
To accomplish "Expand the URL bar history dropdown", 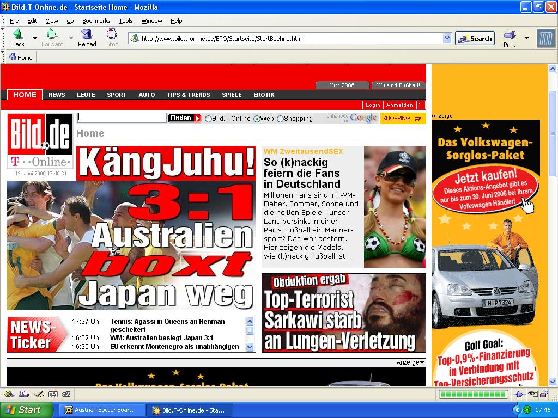I will [447, 38].
